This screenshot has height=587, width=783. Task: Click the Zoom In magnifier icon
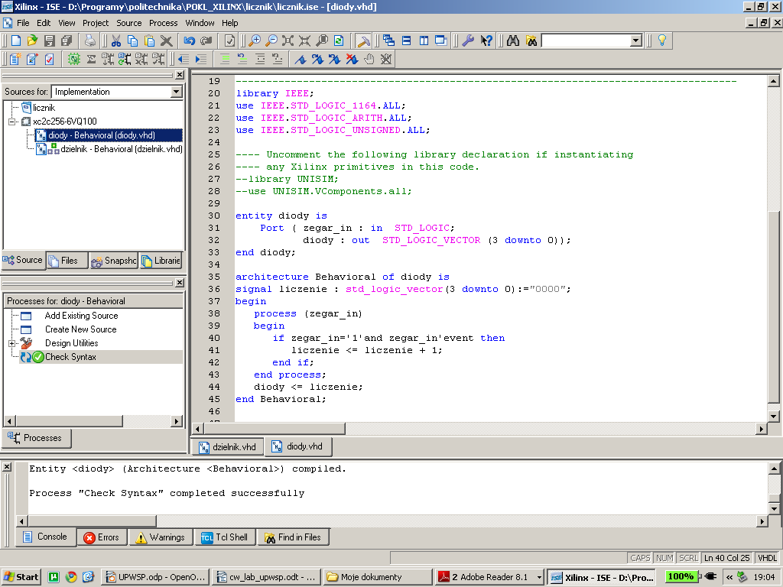[255, 41]
